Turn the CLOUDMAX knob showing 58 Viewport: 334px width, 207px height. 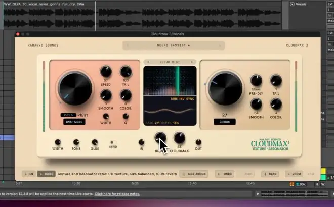(179, 138)
